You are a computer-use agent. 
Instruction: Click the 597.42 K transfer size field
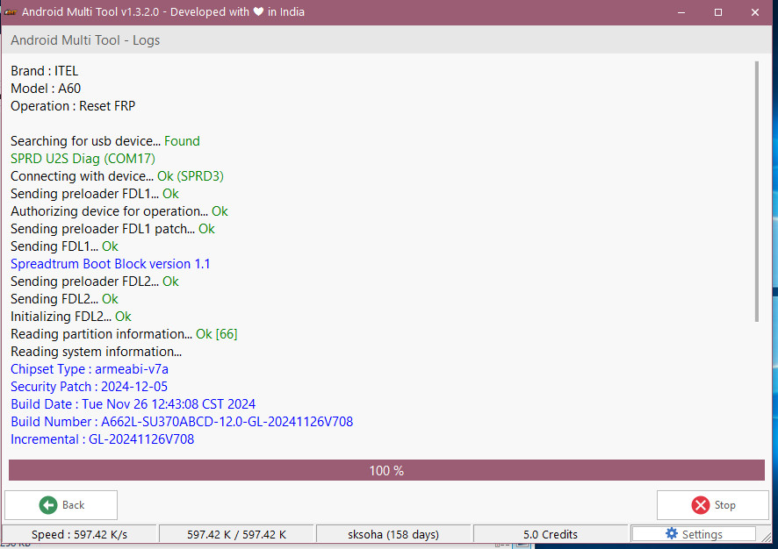(236, 534)
